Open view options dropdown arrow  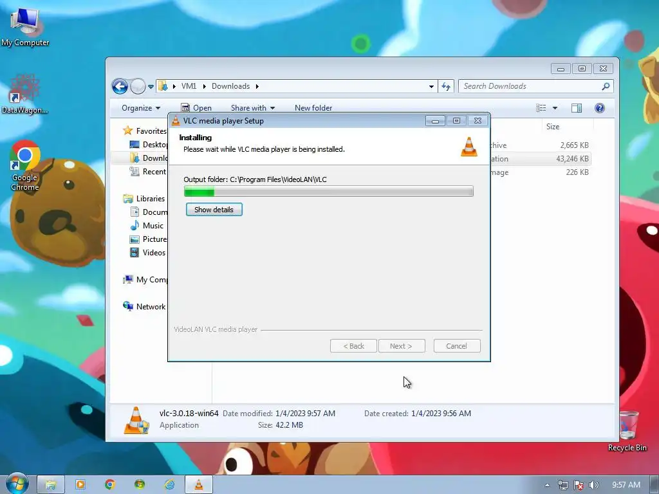pos(555,108)
